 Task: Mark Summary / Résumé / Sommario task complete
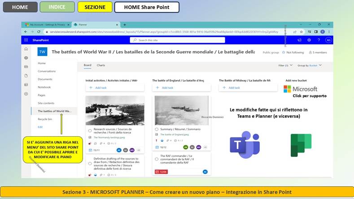click(157, 129)
